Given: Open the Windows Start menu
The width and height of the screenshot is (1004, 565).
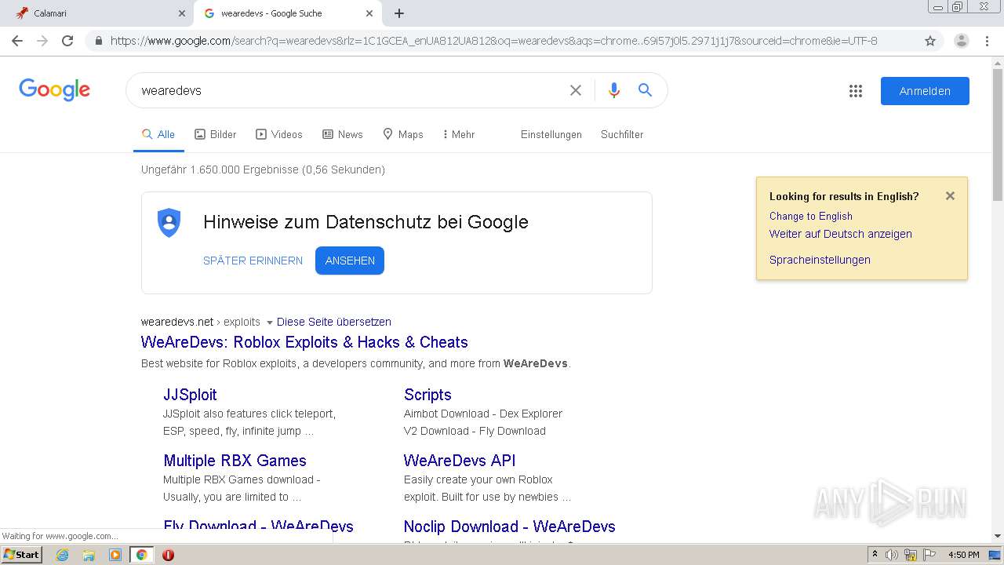Looking at the screenshot, I should [x=22, y=555].
